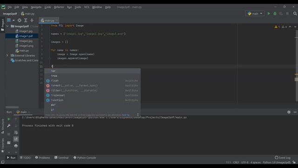Expand all in the Project tool window
Viewport: 298px width, 168px height.
click(x=26, y=20)
